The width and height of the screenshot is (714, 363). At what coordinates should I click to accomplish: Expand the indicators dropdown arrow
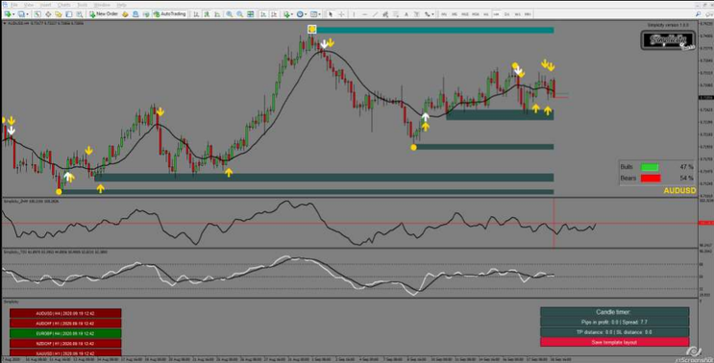(x=292, y=14)
